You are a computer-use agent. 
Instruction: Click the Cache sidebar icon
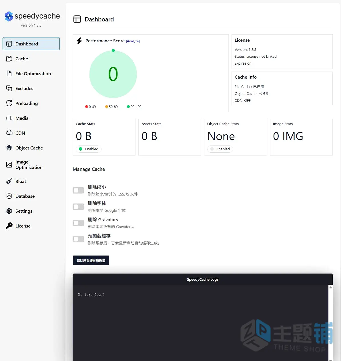point(9,59)
